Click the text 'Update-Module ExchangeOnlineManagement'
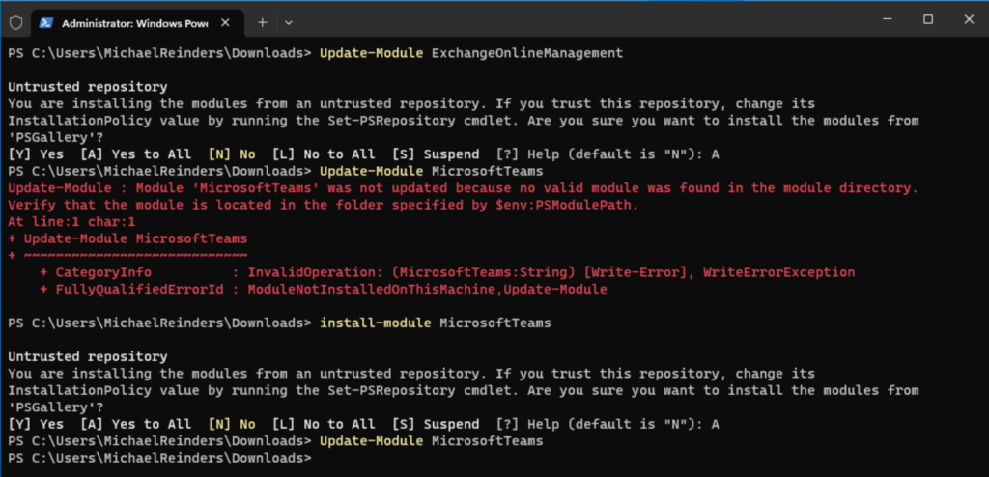This screenshot has width=989, height=477. click(x=471, y=53)
